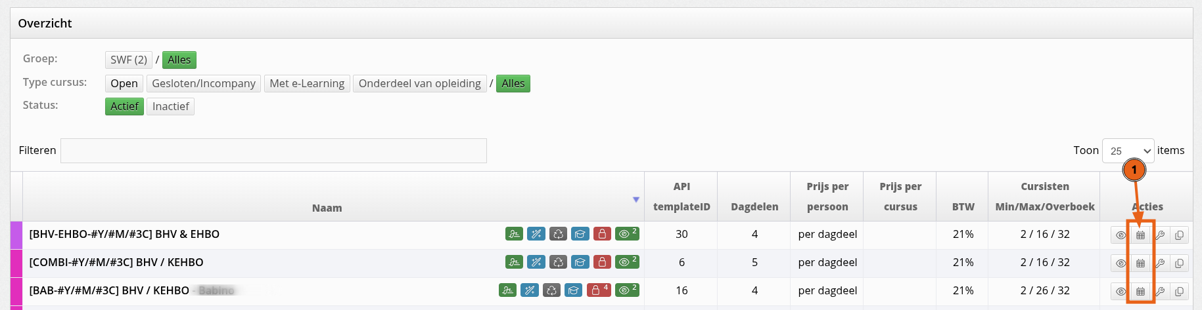Image resolution: width=1202 pixels, height=310 pixels.
Task: Open wrench settings for the COMBI row
Action: click(1160, 263)
